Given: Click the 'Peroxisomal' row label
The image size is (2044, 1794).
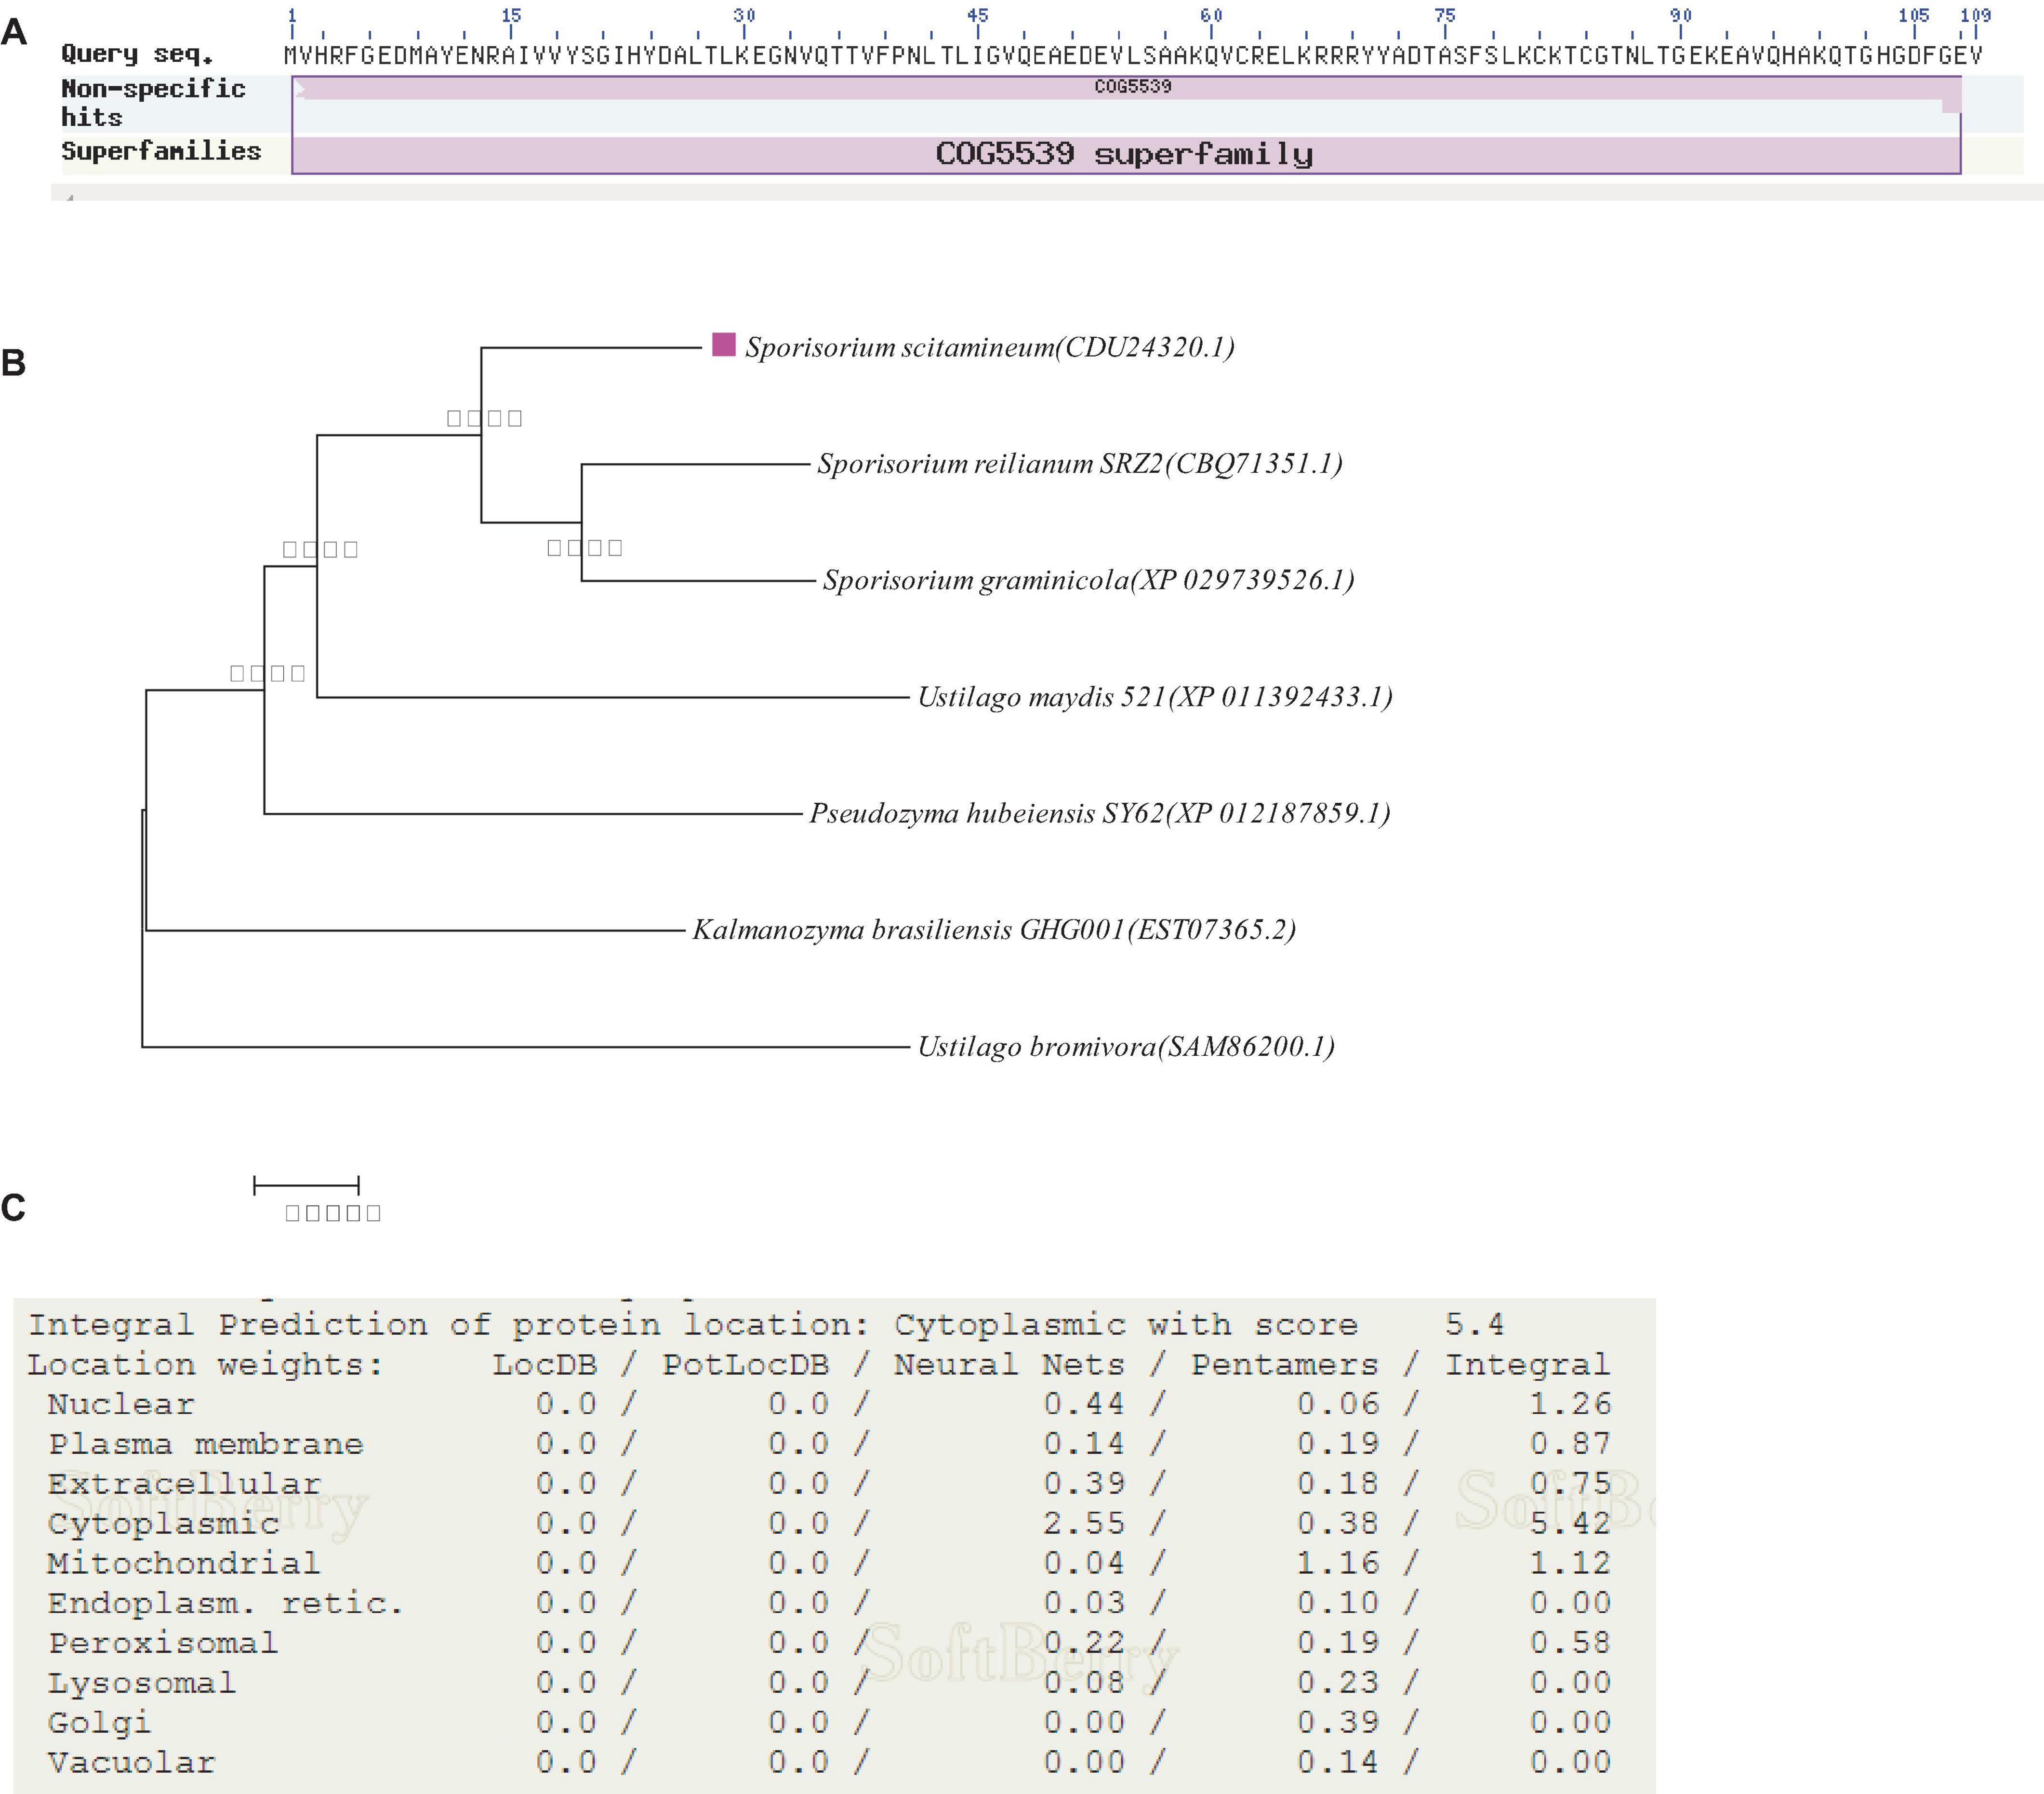Looking at the screenshot, I should click(163, 1644).
